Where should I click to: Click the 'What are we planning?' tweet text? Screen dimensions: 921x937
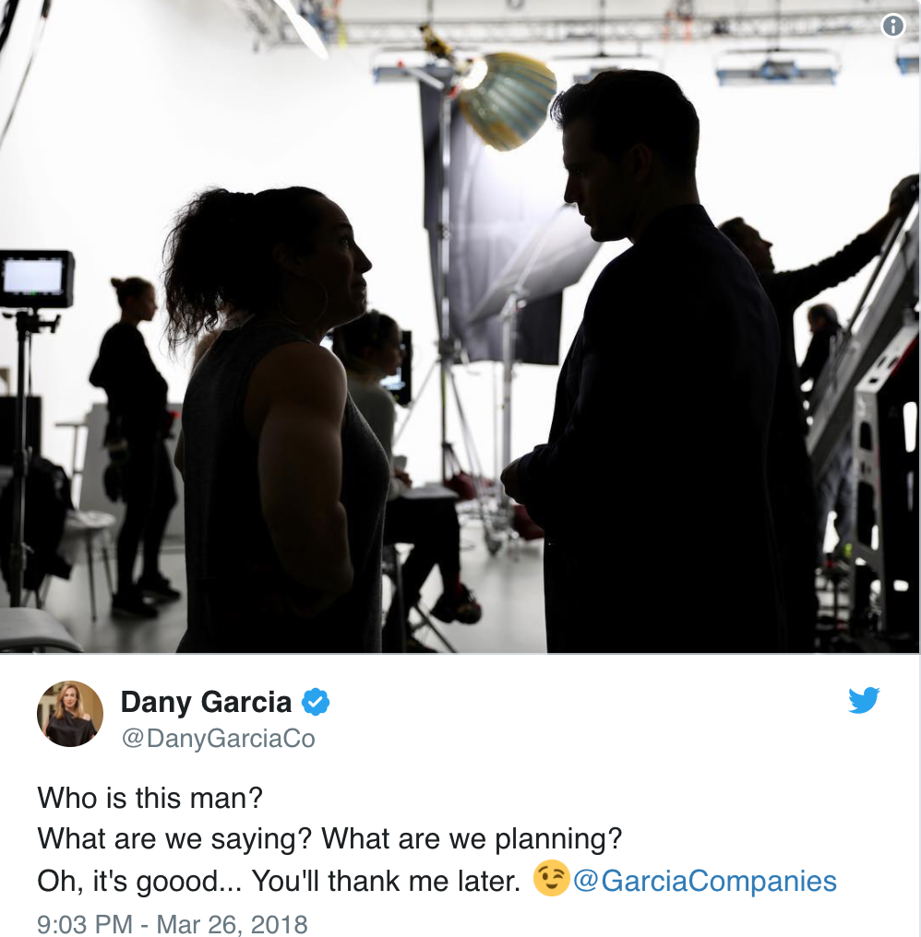tap(472, 839)
